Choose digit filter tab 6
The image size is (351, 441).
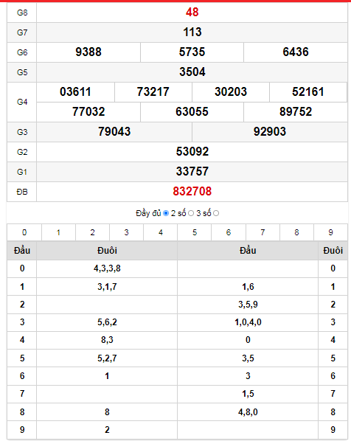coord(229,232)
